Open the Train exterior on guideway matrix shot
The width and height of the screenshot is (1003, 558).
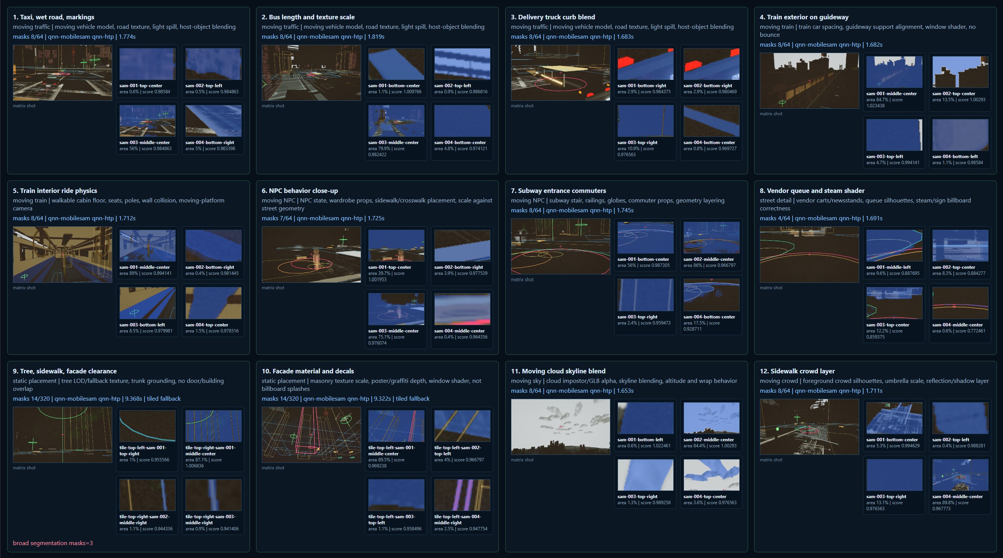click(809, 80)
